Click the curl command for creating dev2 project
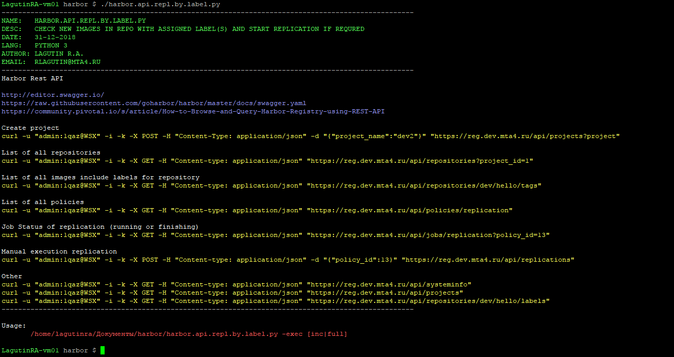This screenshot has width=674, height=357. pyautogui.click(x=309, y=135)
